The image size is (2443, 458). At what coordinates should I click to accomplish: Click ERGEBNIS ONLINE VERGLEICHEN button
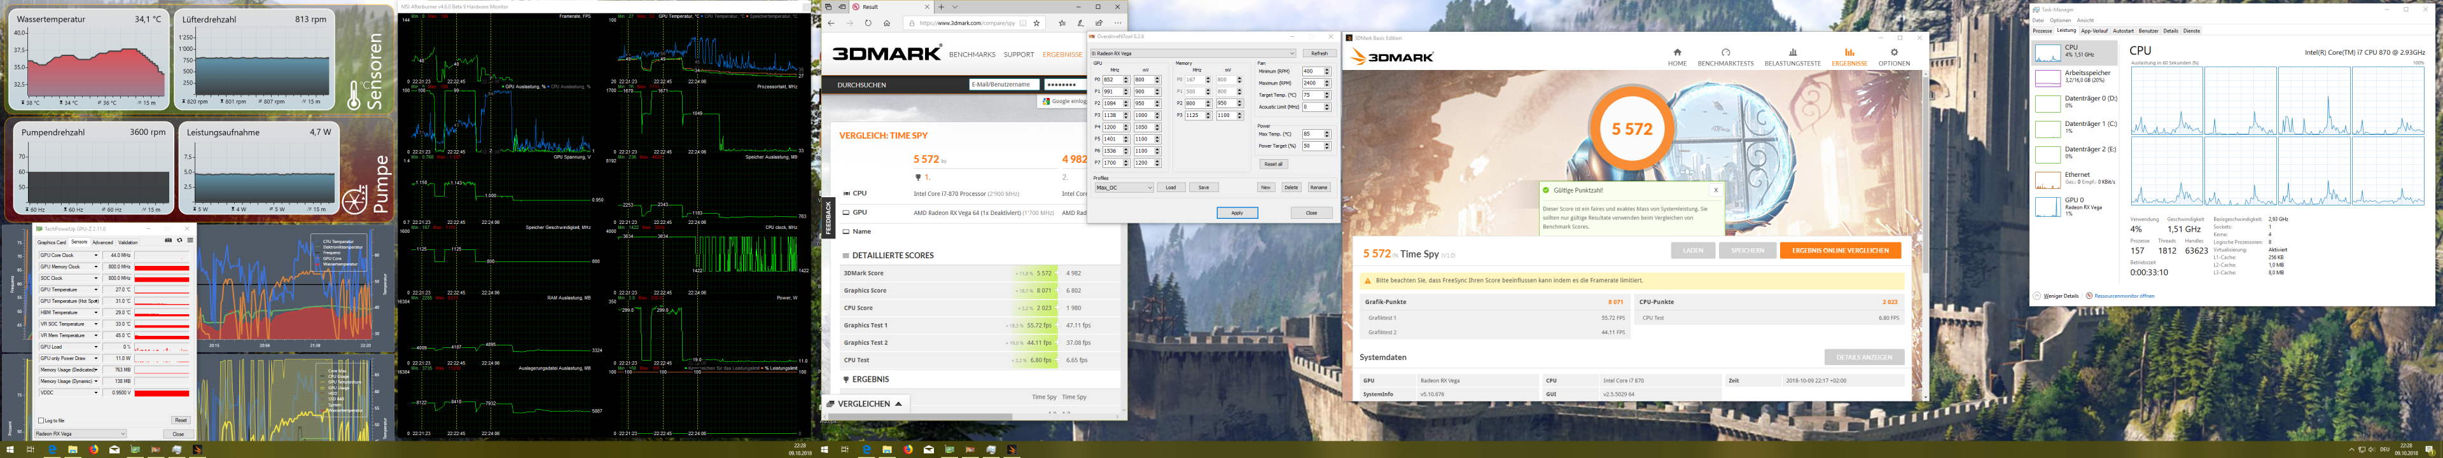point(1840,251)
